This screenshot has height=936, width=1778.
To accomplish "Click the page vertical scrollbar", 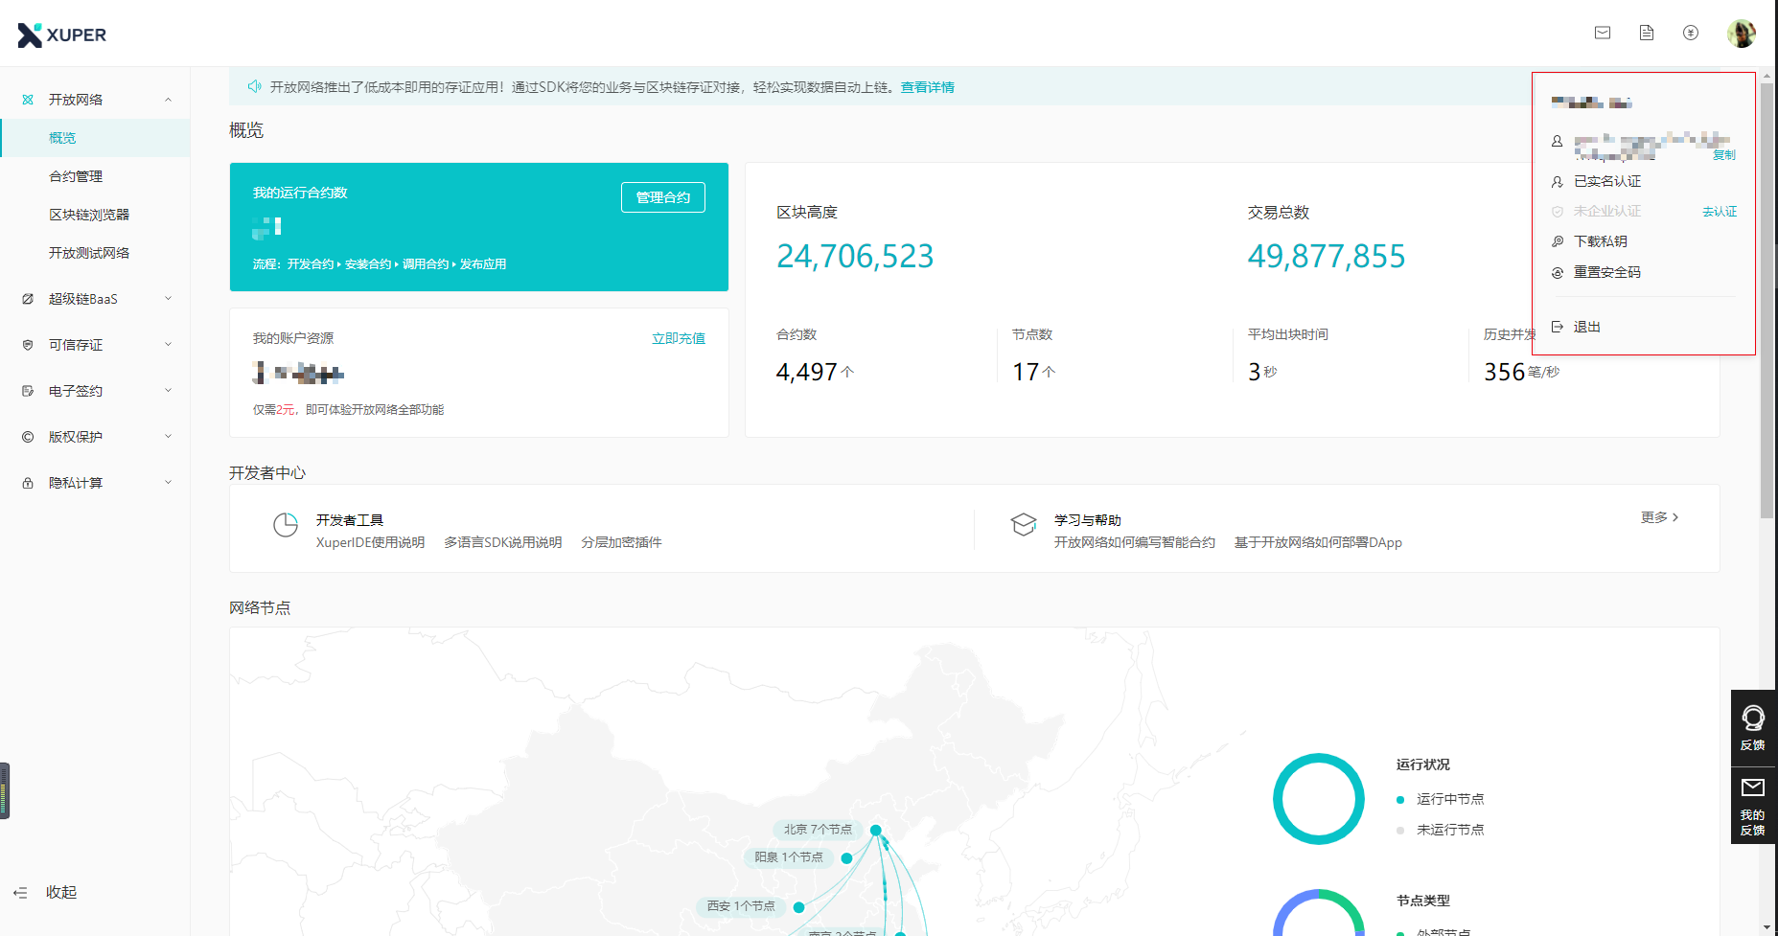I will 1766,287.
